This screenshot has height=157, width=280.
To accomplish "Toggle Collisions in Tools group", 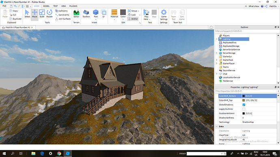I will pyautogui.click(x=61, y=11).
